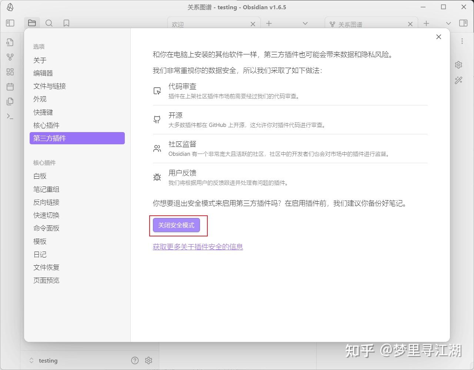Open the search panel magnifier icon
The width and height of the screenshot is (474, 370).
[x=49, y=23]
